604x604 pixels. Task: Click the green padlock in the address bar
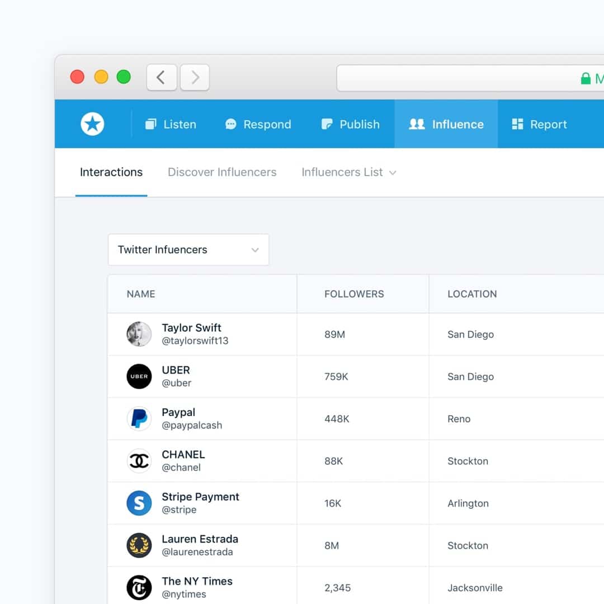click(x=586, y=78)
